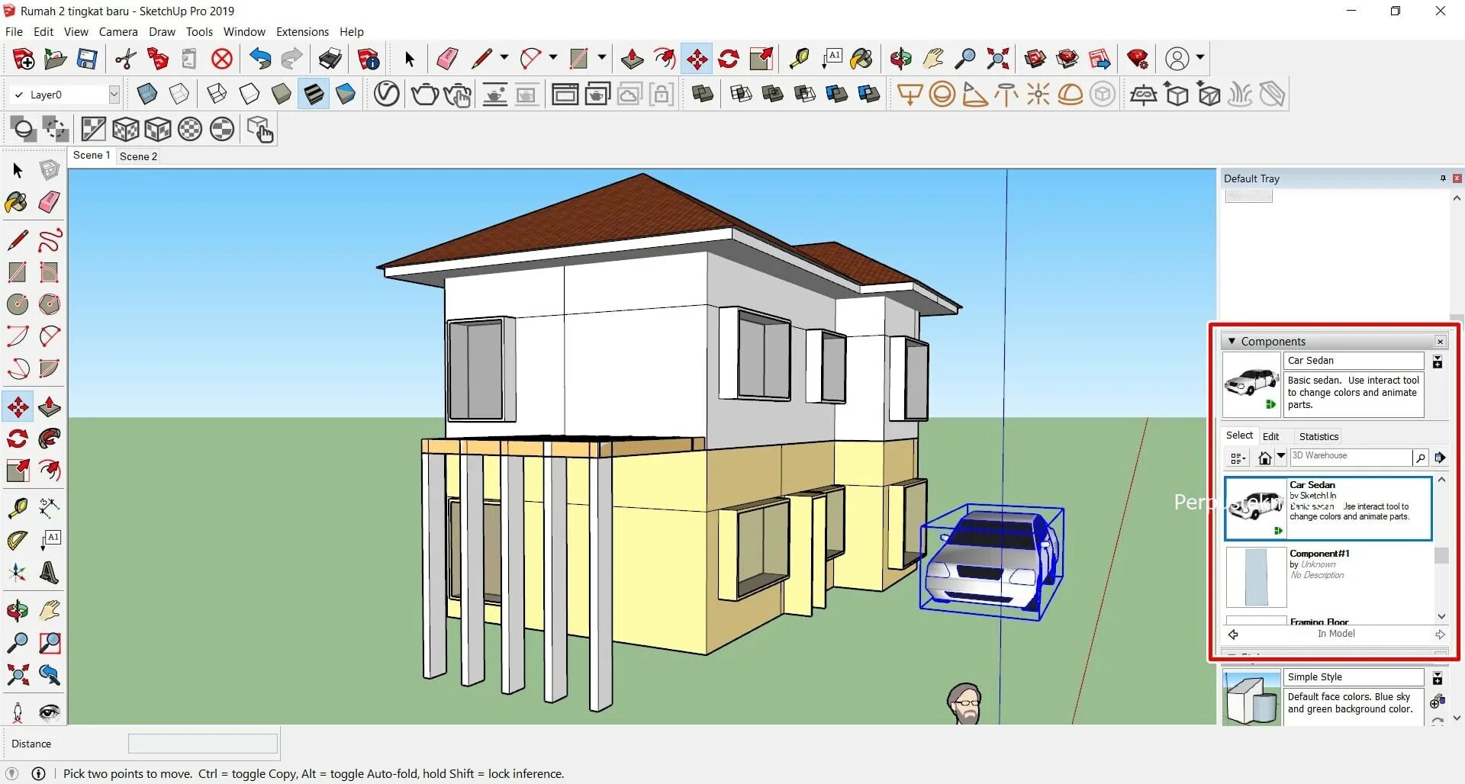Click the Distance measurement input box

[202, 744]
